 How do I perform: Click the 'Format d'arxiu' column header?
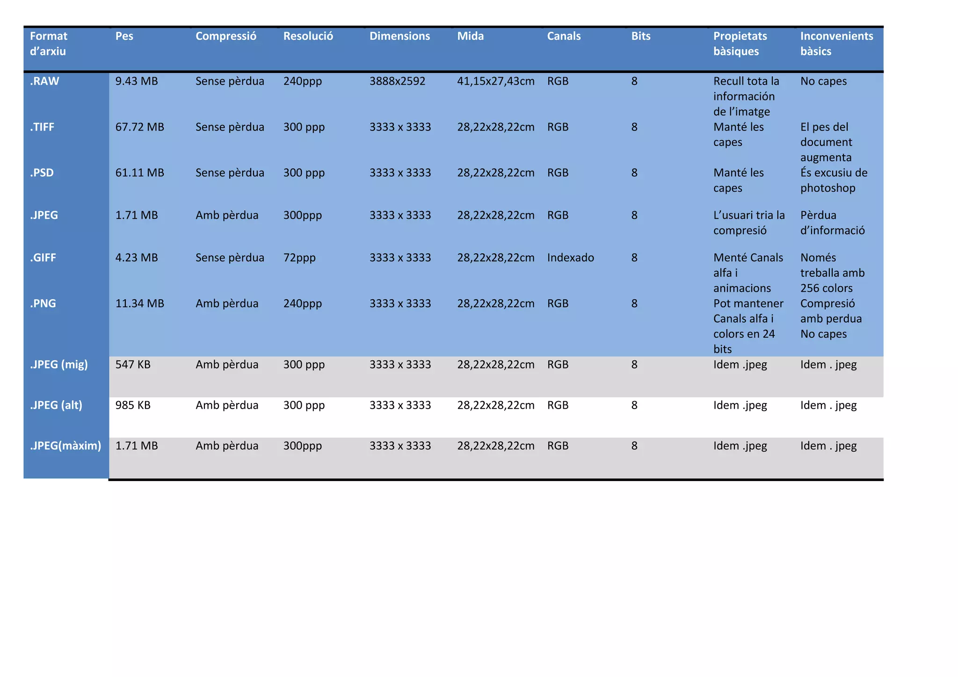click(x=49, y=43)
